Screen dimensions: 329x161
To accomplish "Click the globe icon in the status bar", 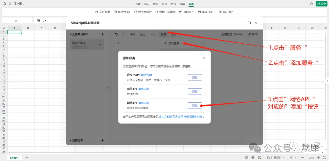I will point(253,158).
